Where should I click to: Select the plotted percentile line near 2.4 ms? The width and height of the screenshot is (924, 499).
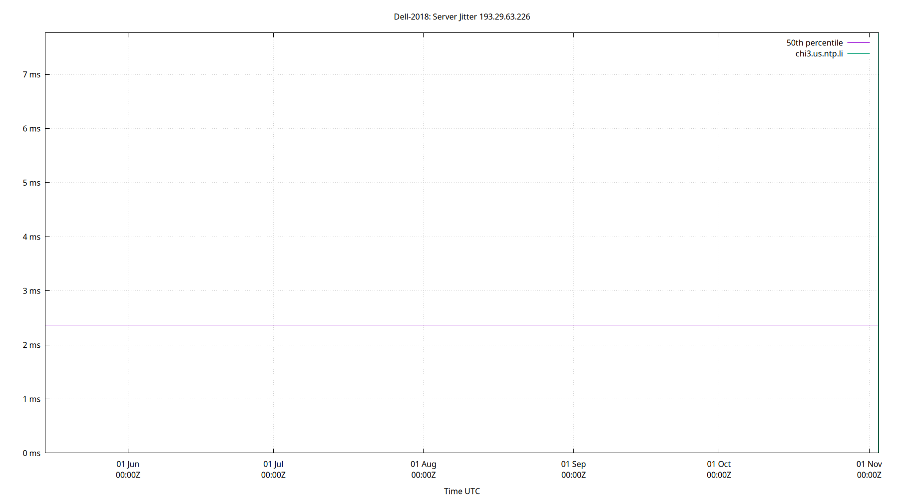(x=450, y=324)
